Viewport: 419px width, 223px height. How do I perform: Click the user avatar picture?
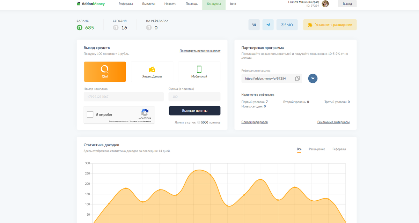pyautogui.click(x=325, y=4)
